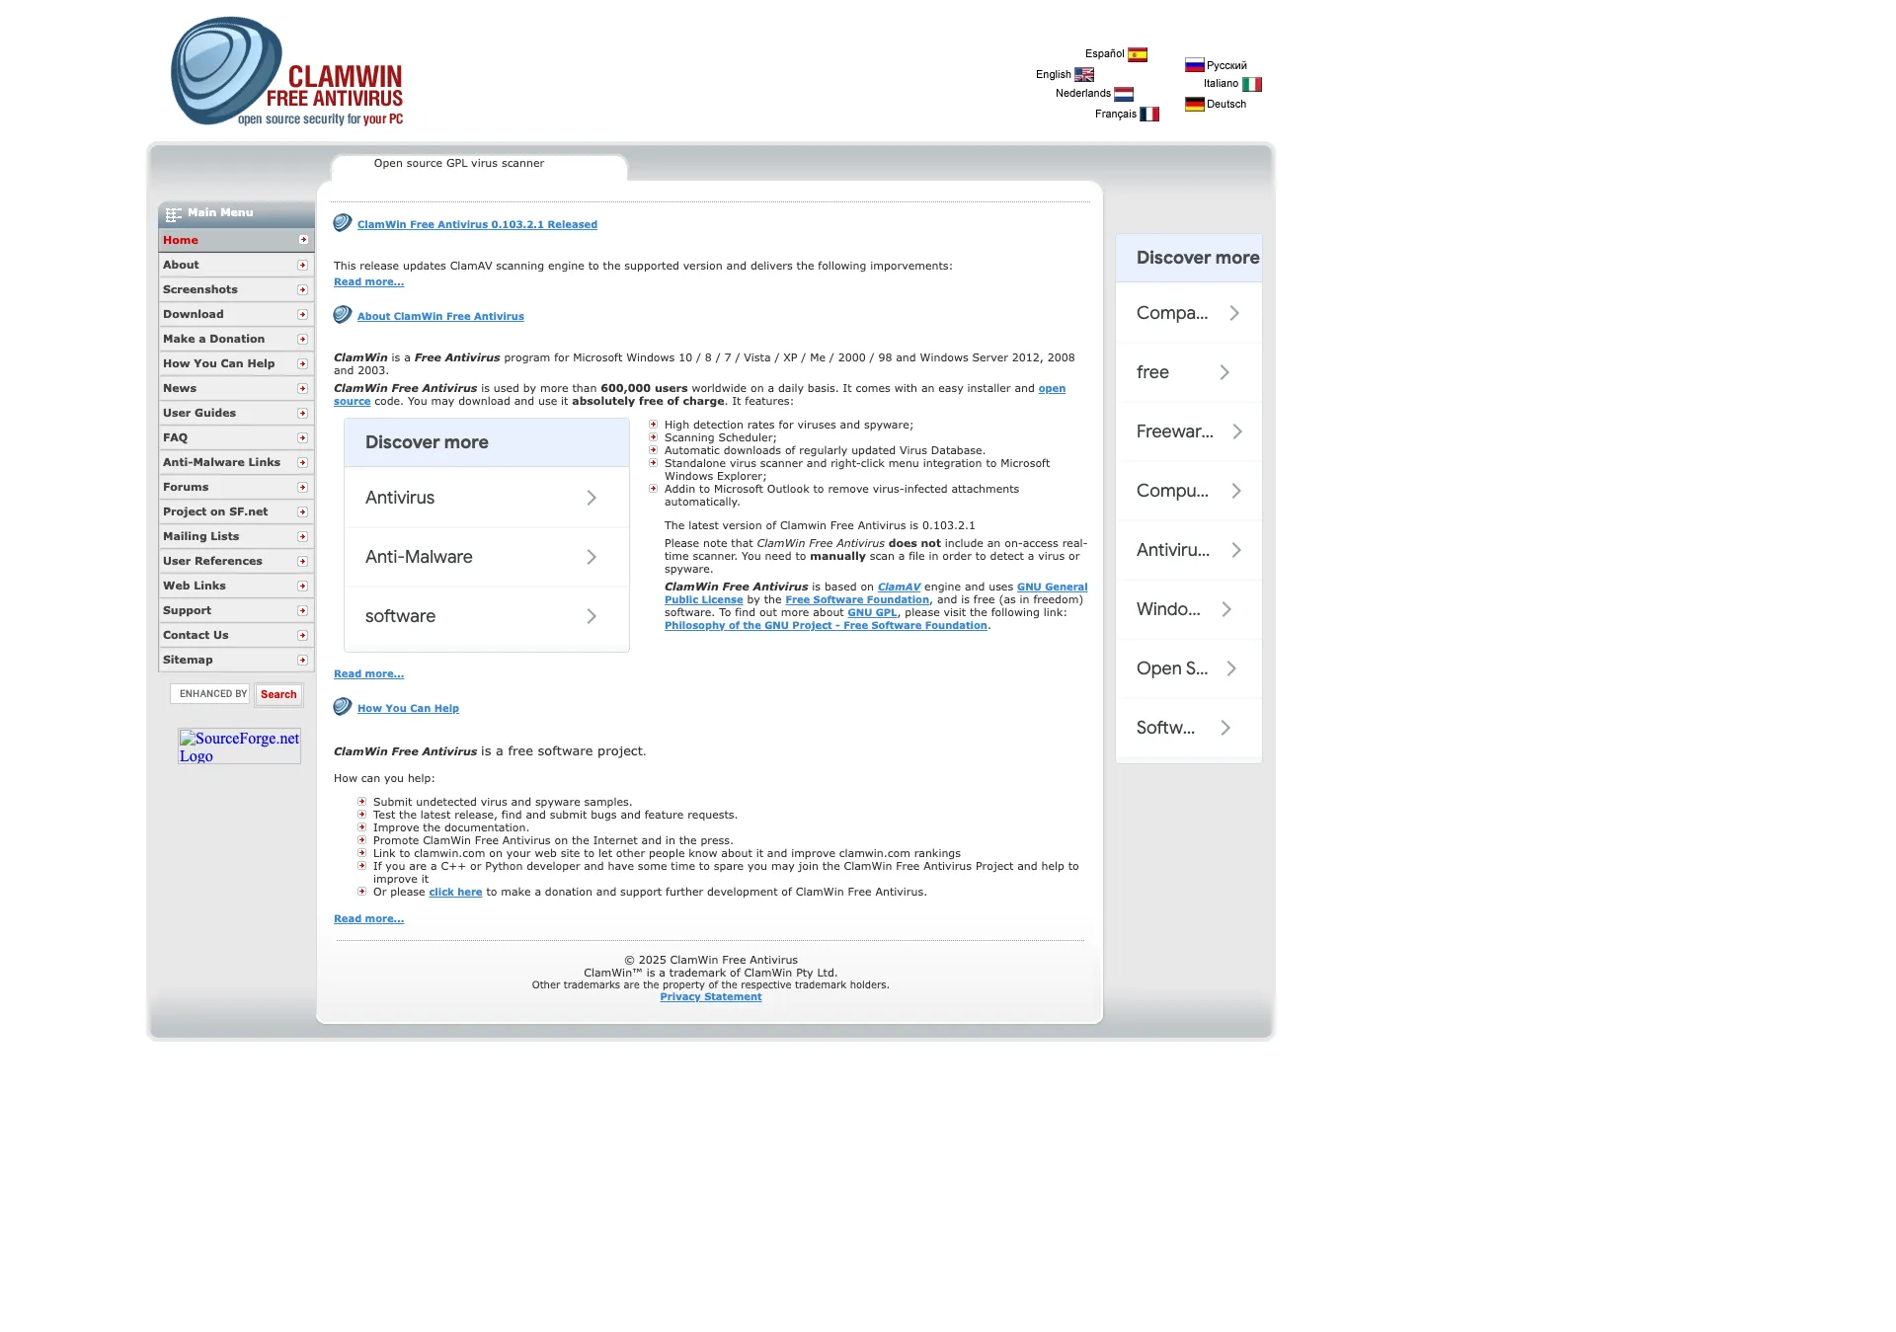The width and height of the screenshot is (1896, 1332).
Task: Click Read more under the release announcement
Action: point(368,281)
